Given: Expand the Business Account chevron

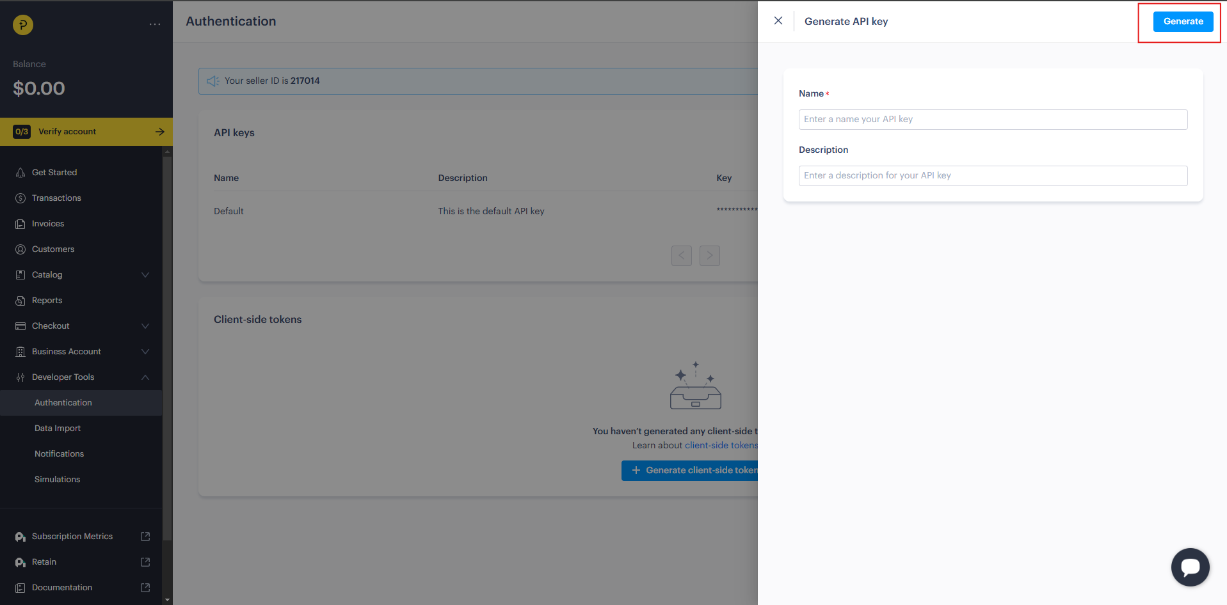Looking at the screenshot, I should (x=145, y=352).
